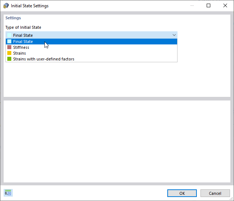
Task: Click the Initial State Settings title bar text
Action: pyautogui.click(x=30, y=6)
